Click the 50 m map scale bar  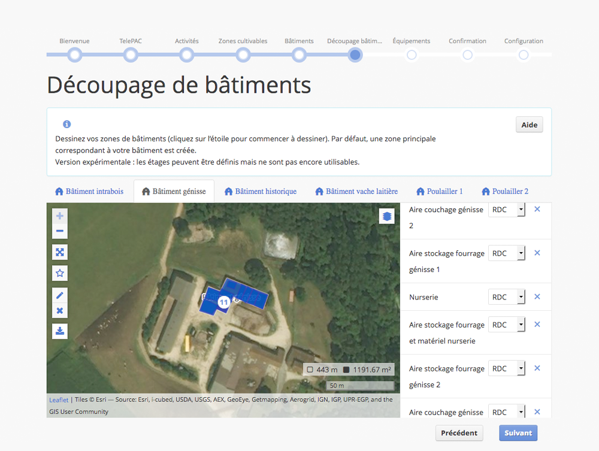(360, 385)
